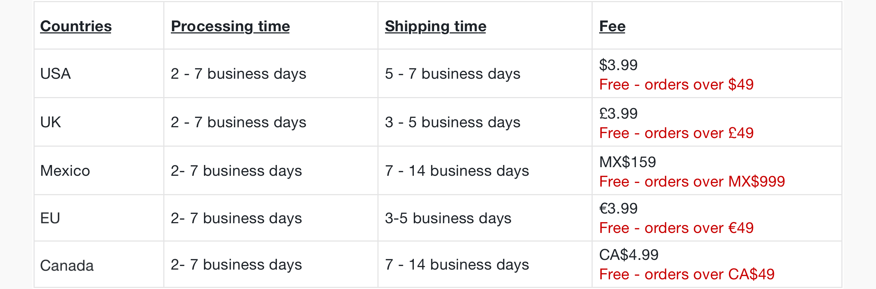Click the '5 - 7 business days' USA shipping time

coord(453,74)
